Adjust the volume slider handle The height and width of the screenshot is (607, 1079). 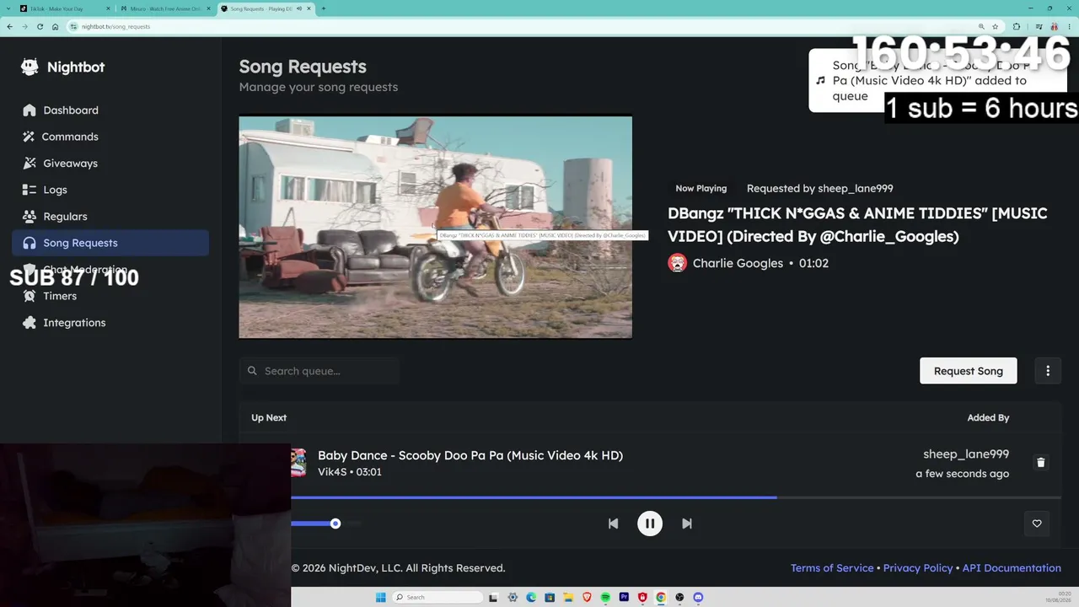[x=336, y=524]
